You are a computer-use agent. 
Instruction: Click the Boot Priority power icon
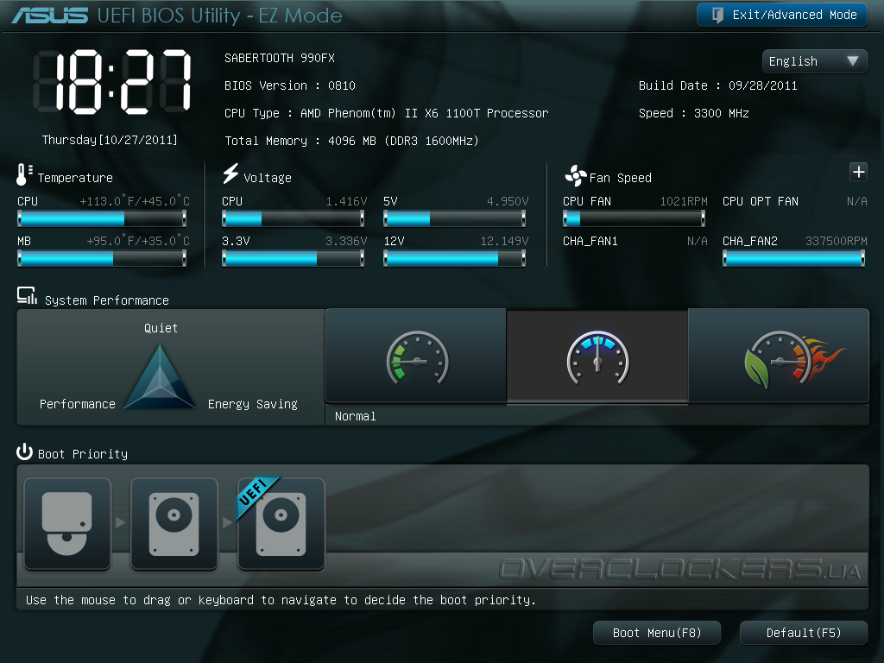point(24,451)
